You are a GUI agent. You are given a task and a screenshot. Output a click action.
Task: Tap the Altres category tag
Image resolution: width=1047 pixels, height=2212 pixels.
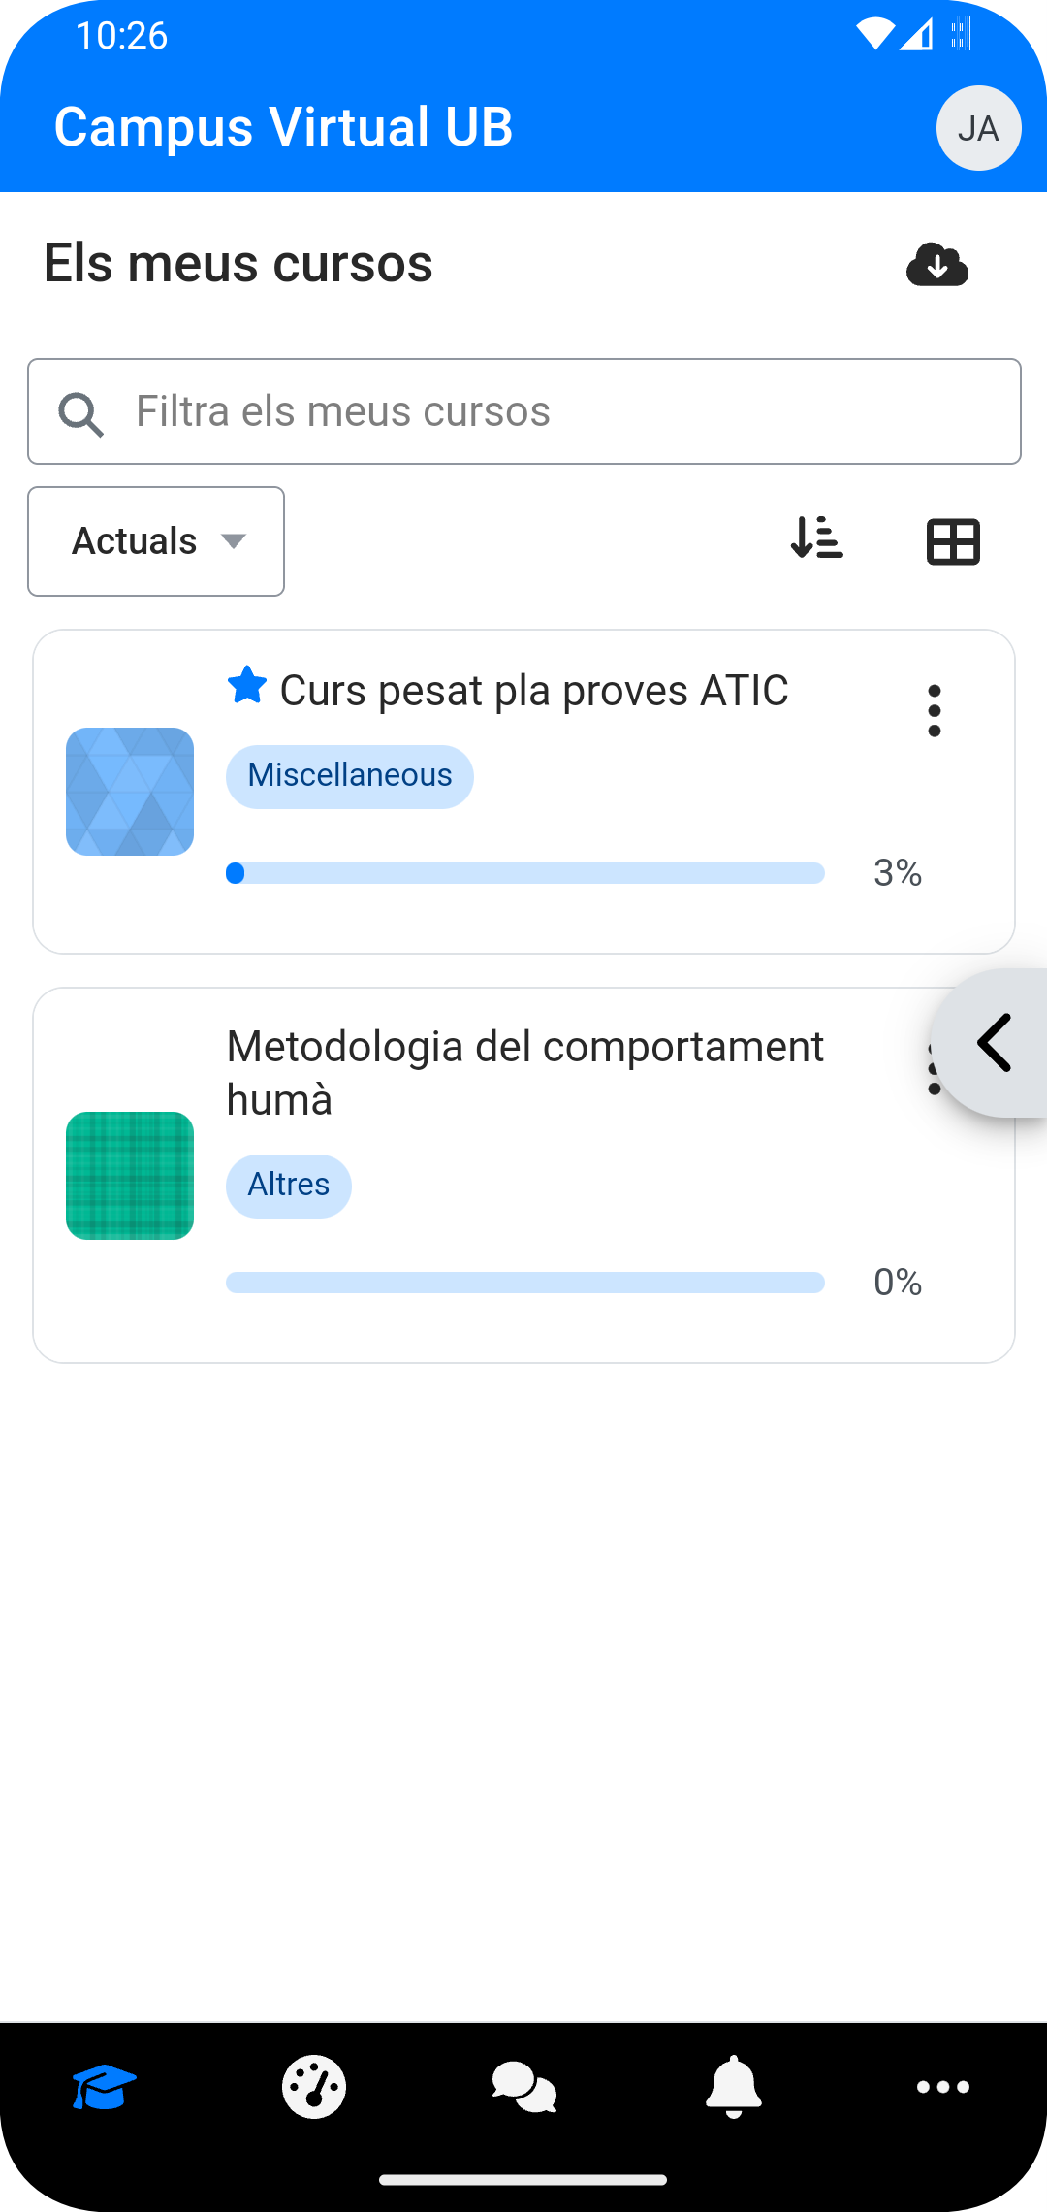289,1186
